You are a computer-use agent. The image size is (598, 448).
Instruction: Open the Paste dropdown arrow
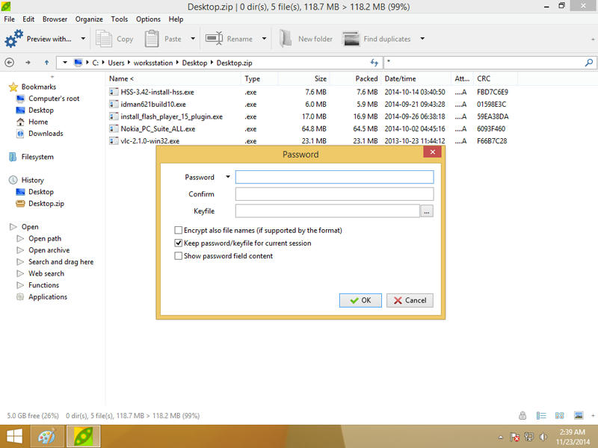(193, 39)
